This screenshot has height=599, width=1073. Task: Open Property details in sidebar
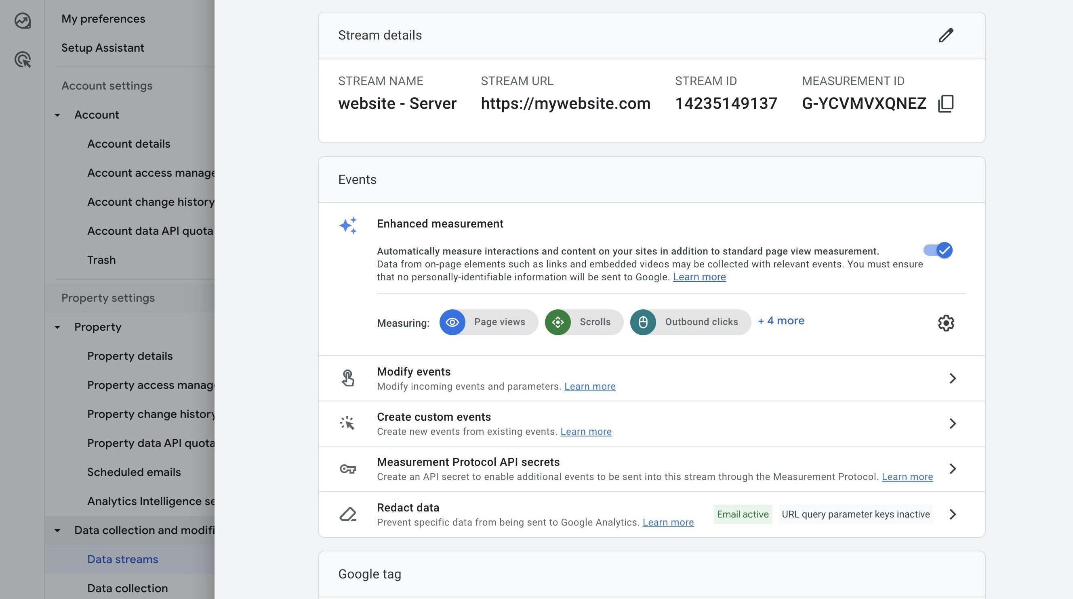pos(130,356)
